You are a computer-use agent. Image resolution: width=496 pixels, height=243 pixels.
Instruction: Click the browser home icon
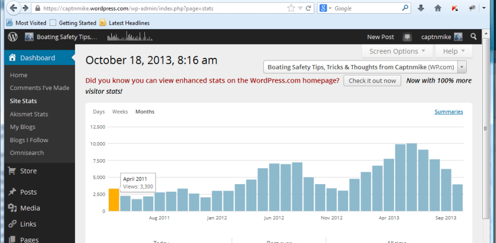pyautogui.click(x=438, y=8)
